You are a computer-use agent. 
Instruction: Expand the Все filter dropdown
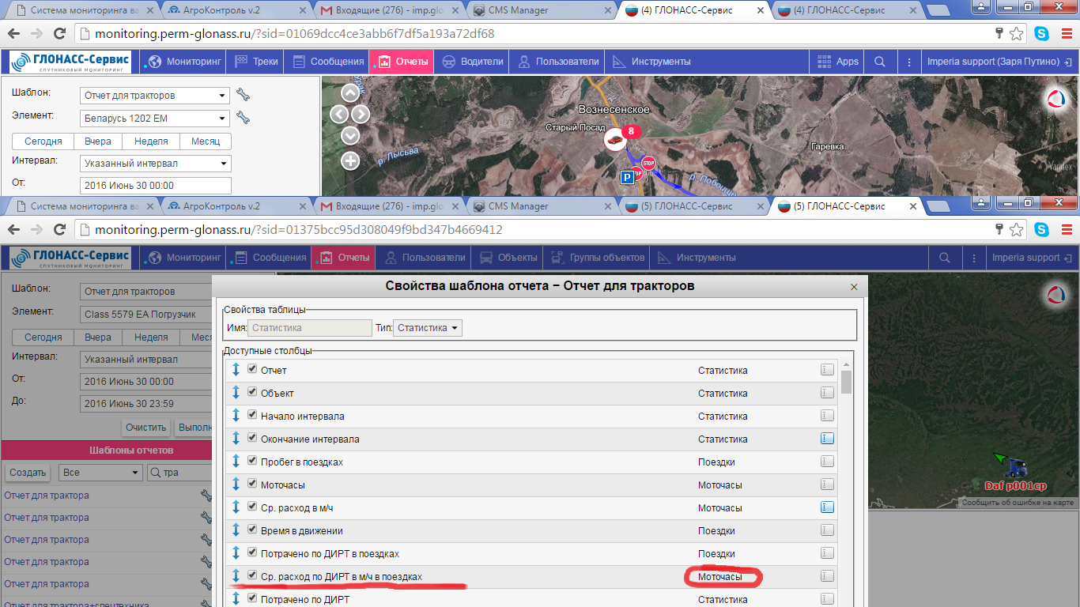[x=100, y=473]
